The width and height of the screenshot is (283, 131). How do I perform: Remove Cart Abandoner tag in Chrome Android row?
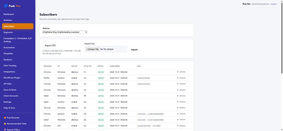148,114
